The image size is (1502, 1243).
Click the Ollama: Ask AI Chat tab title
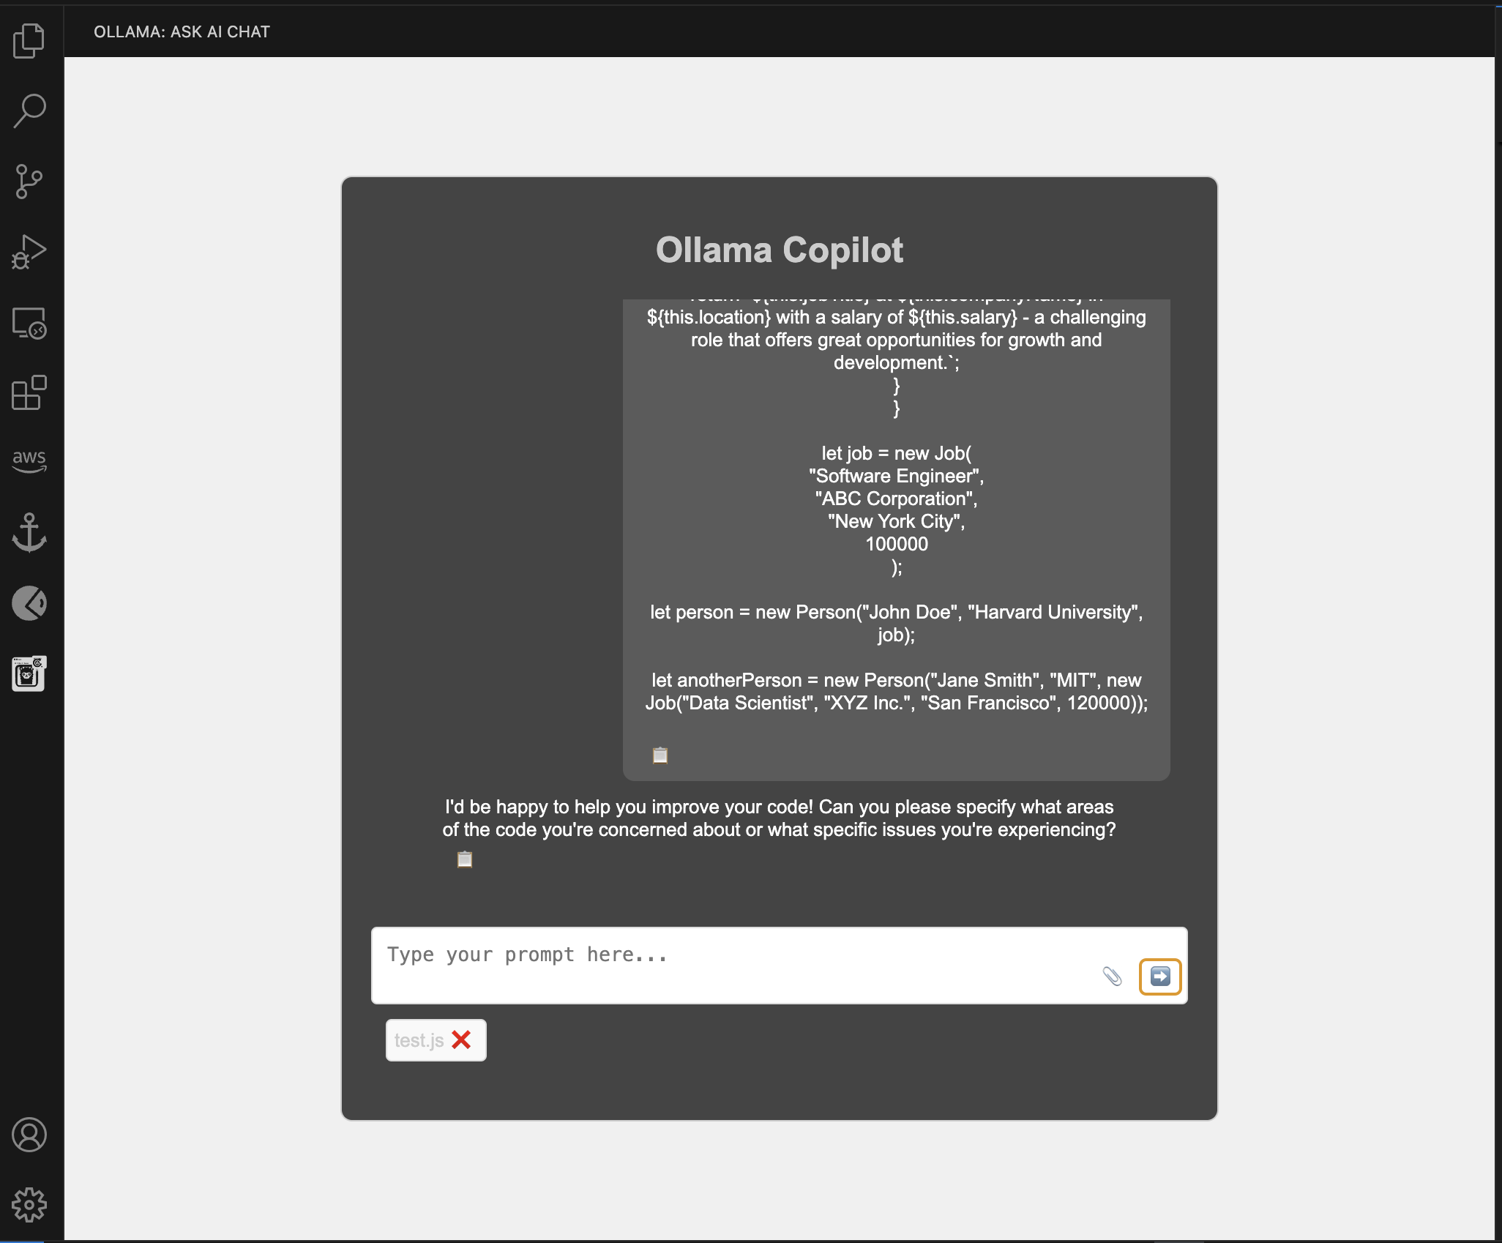(182, 31)
